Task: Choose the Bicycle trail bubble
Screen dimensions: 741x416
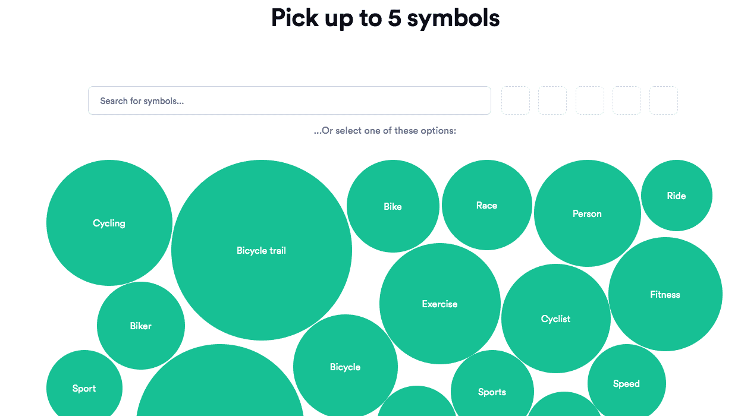Action: click(262, 250)
